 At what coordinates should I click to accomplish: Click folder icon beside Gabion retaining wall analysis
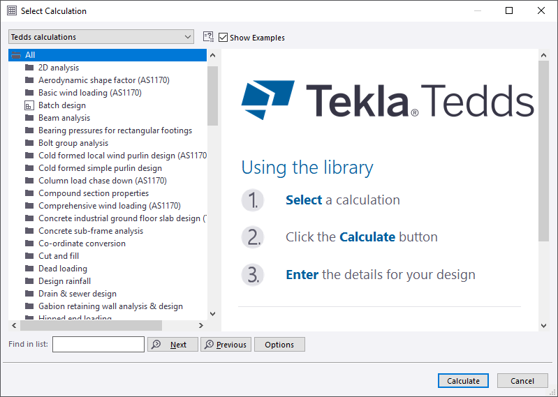29,306
